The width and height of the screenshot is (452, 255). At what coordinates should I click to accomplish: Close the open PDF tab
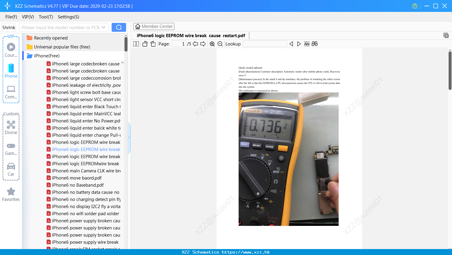coord(446,35)
